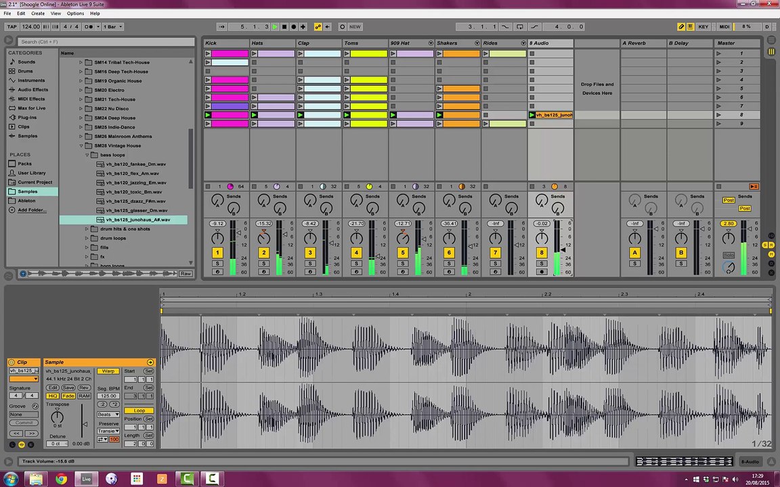The image size is (780, 487).
Task: Expand the drum hits & one shots folder
Action: tap(87, 229)
